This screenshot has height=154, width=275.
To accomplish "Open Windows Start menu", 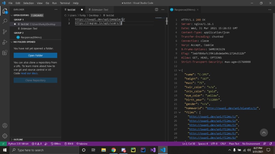I will [5, 150].
